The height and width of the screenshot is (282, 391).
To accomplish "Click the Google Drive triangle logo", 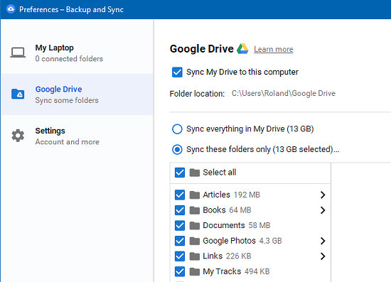I will pos(242,48).
